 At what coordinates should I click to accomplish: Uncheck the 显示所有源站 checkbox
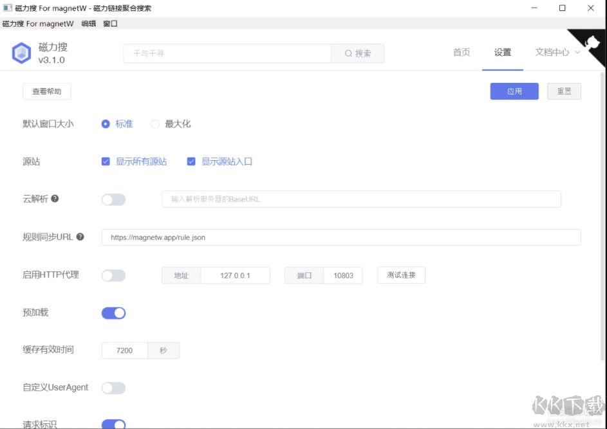[105, 161]
